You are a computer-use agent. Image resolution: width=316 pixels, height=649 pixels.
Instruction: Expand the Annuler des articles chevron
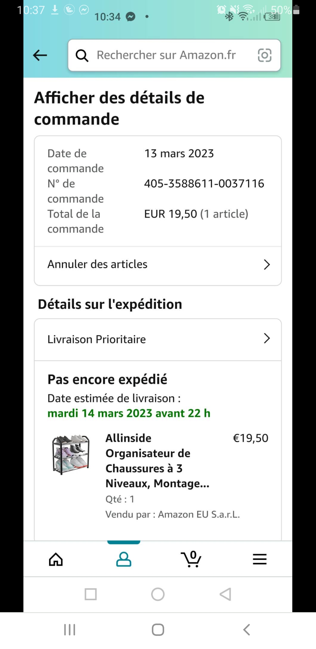pos(267,265)
